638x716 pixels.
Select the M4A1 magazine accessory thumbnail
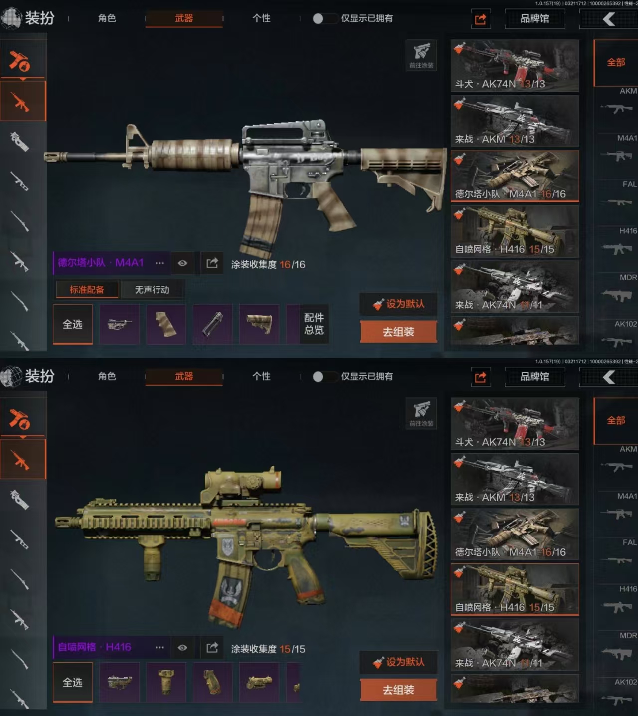pos(212,324)
